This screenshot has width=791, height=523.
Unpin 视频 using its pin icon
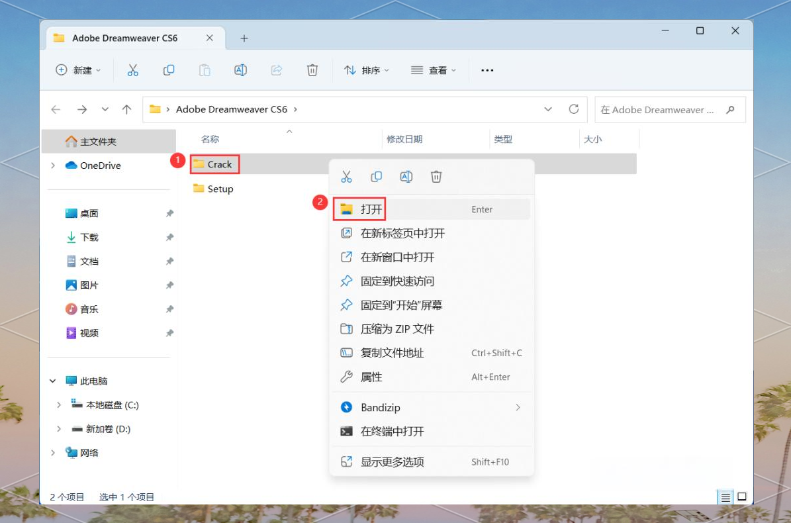point(169,333)
